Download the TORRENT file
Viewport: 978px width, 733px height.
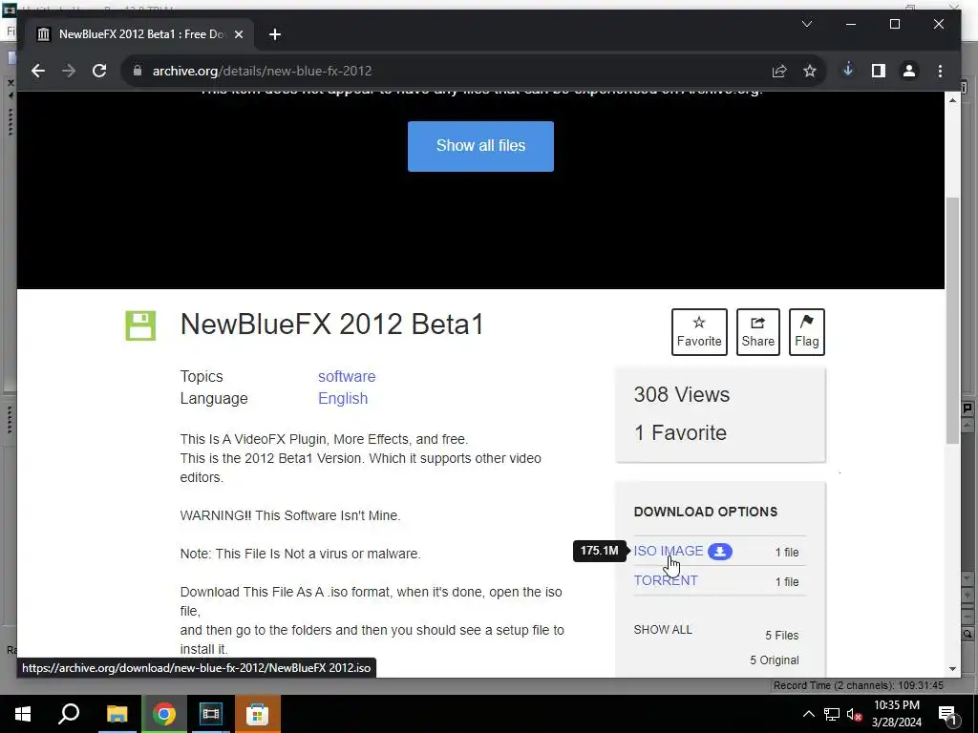tap(666, 580)
